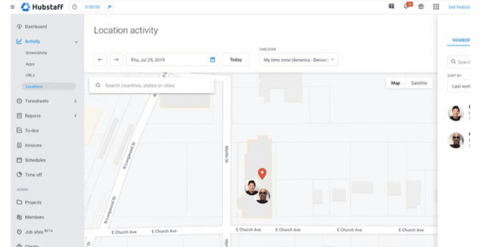
Task: Click the magnifier icon in map search
Action: click(98, 86)
